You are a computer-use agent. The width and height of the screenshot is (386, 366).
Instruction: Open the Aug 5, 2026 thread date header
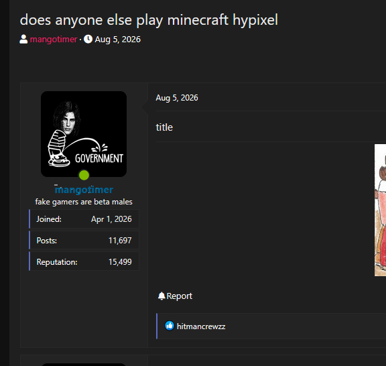pos(118,40)
